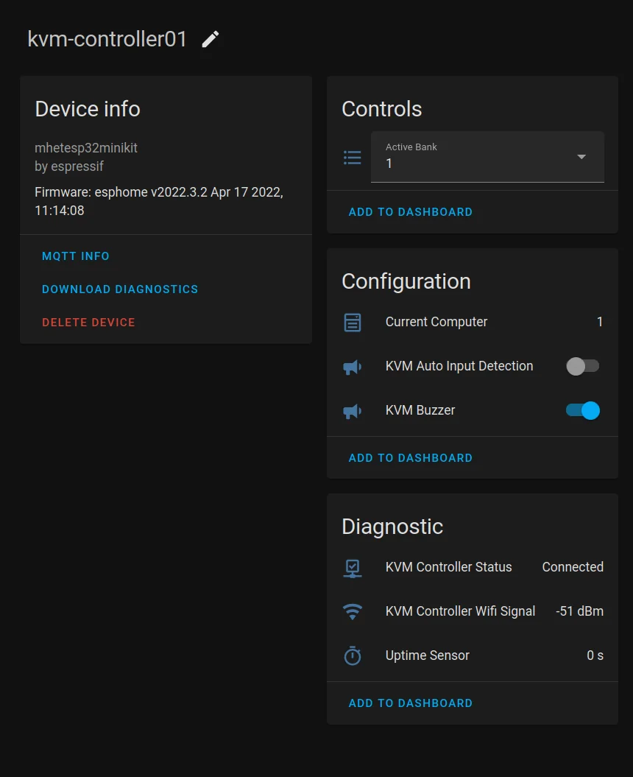Add Diagnostic card to dashboard
The image size is (633, 777).
[411, 703]
